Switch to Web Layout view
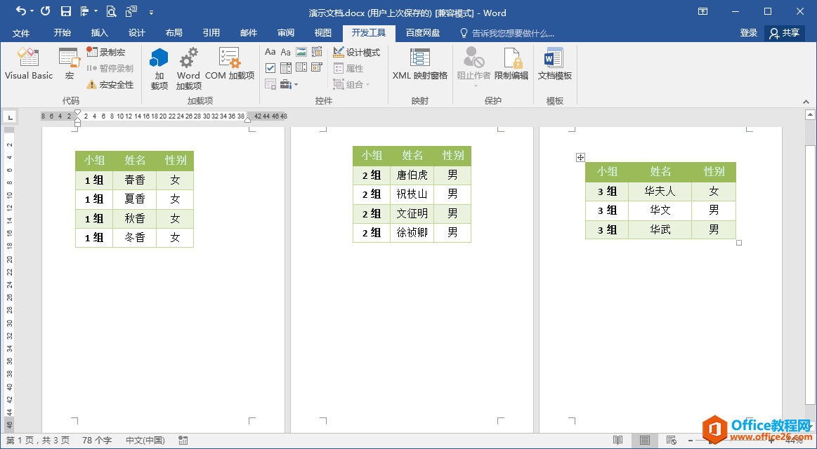Image resolution: width=817 pixels, height=449 pixels. tap(672, 440)
